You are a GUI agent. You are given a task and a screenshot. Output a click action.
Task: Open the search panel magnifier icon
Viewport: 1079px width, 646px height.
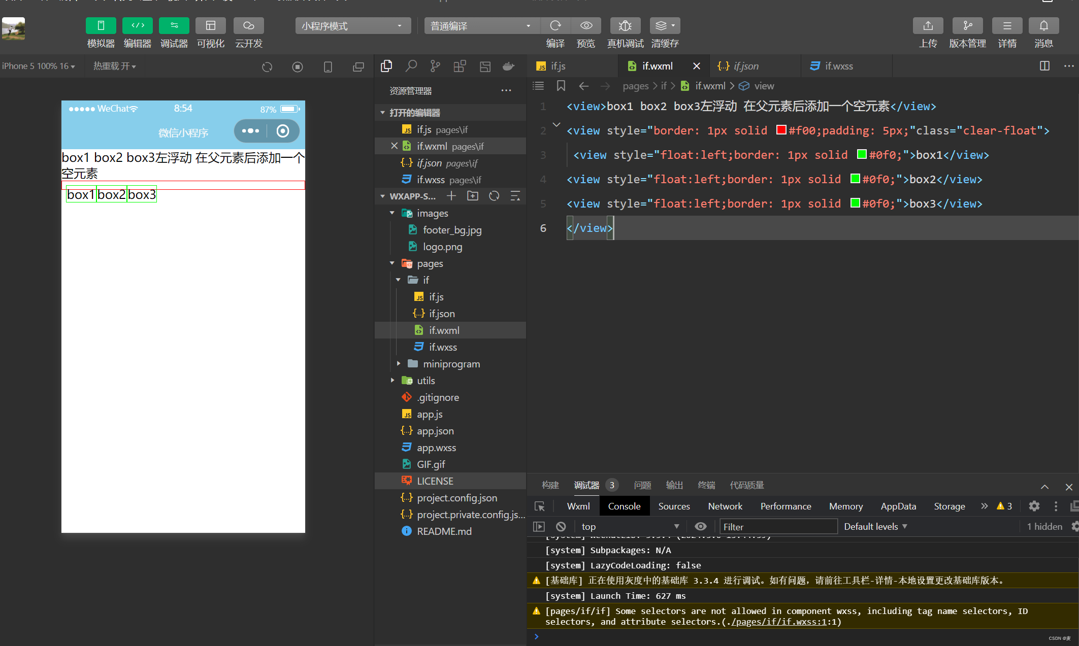(x=411, y=66)
